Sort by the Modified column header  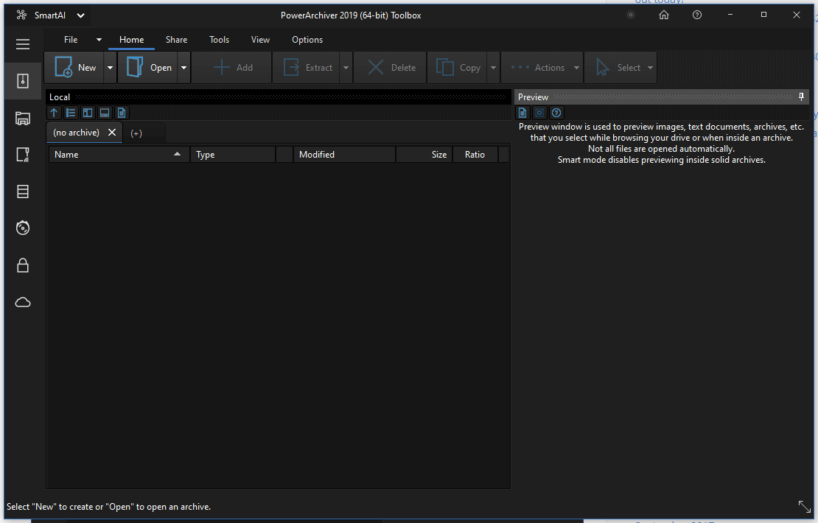click(x=344, y=155)
